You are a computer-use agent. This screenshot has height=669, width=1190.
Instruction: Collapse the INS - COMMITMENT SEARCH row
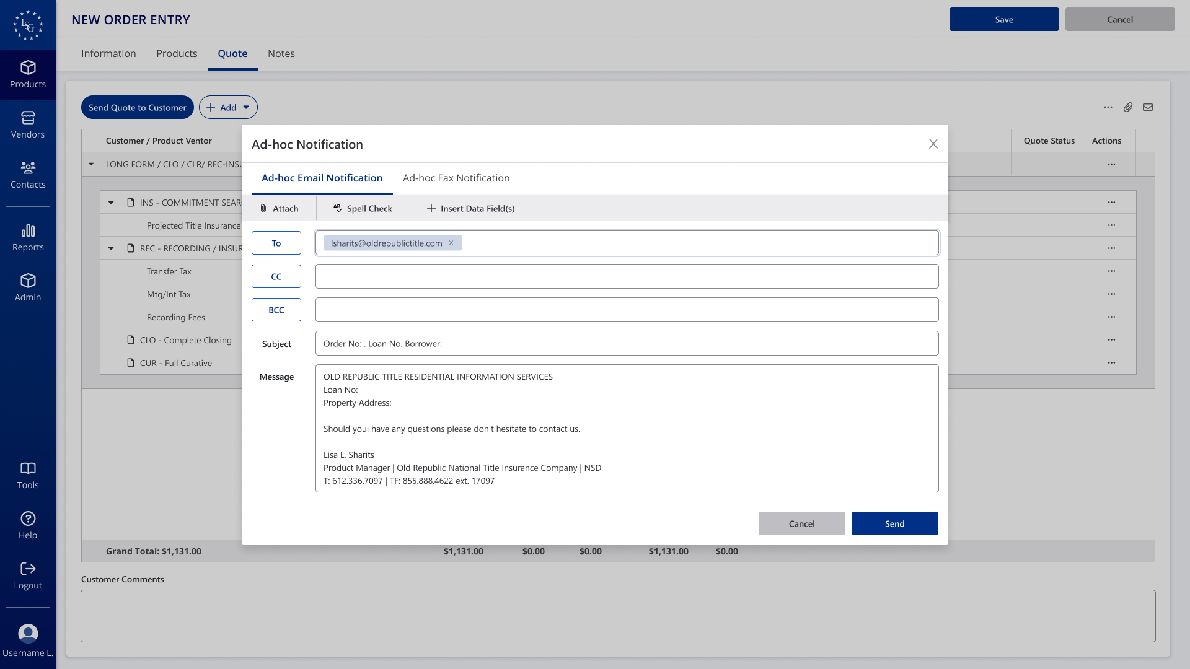111,203
